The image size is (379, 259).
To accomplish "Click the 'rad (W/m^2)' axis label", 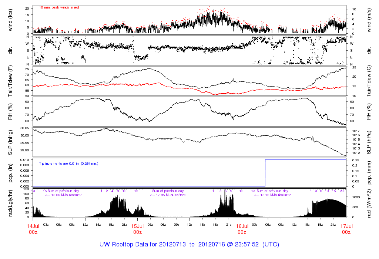I will click(369, 203).
